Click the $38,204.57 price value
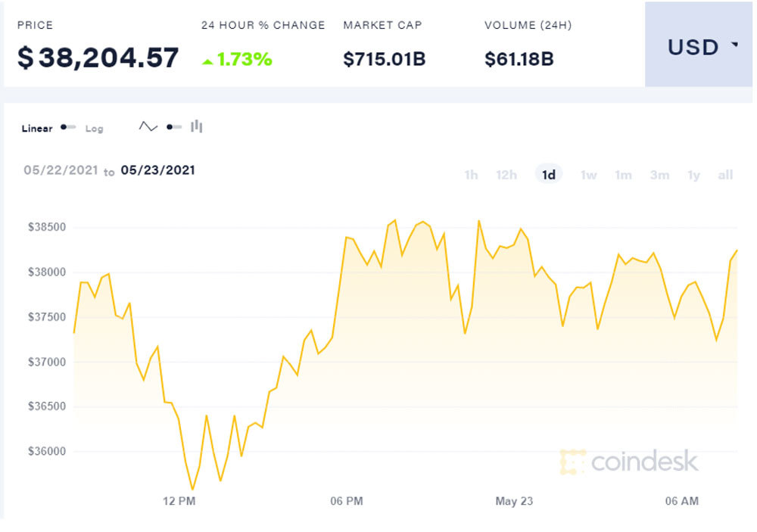The height and width of the screenshot is (532, 757). 98,58
